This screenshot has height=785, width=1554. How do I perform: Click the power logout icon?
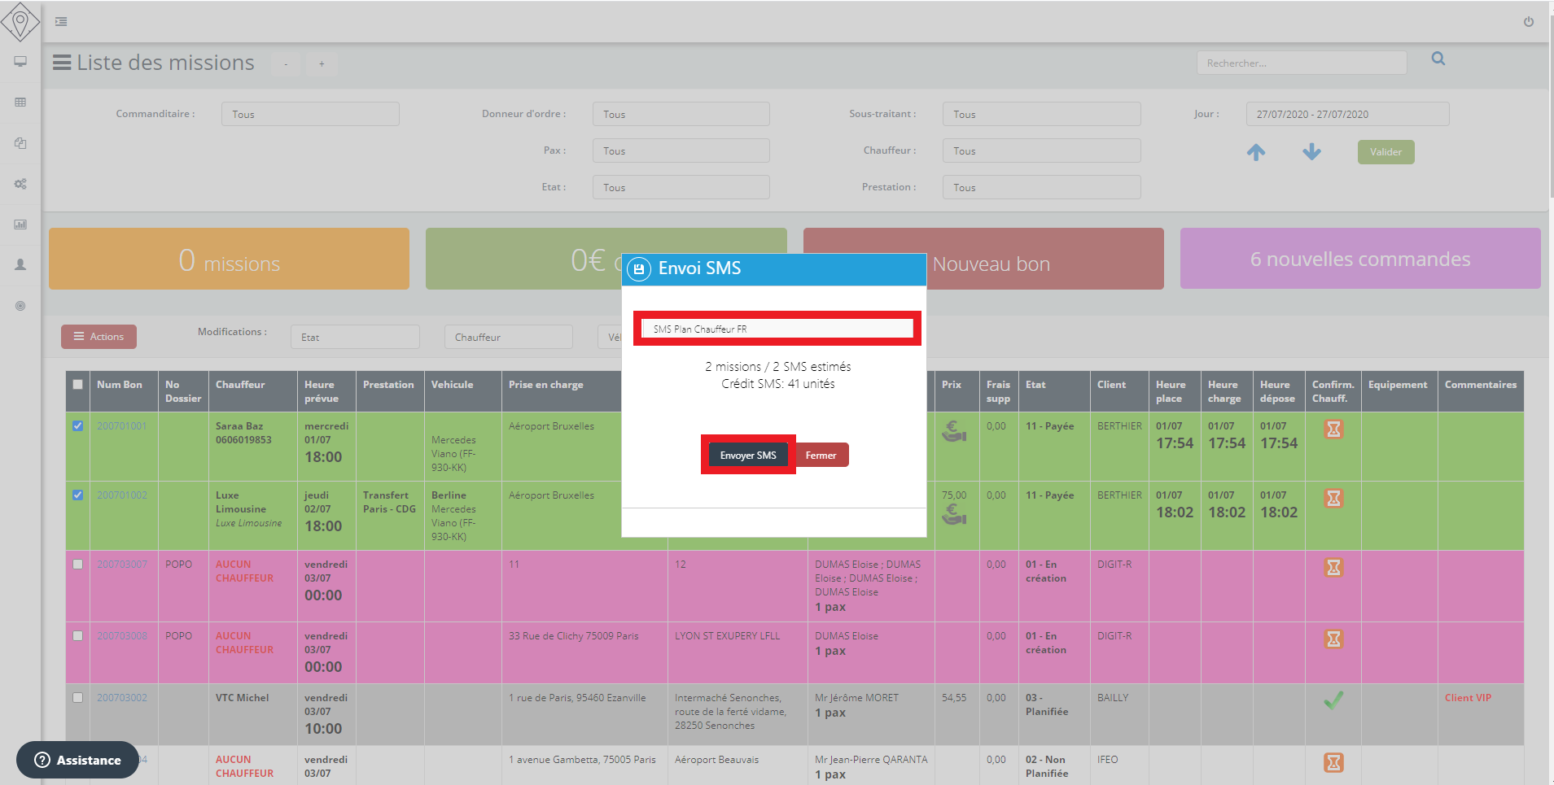[x=1528, y=22]
